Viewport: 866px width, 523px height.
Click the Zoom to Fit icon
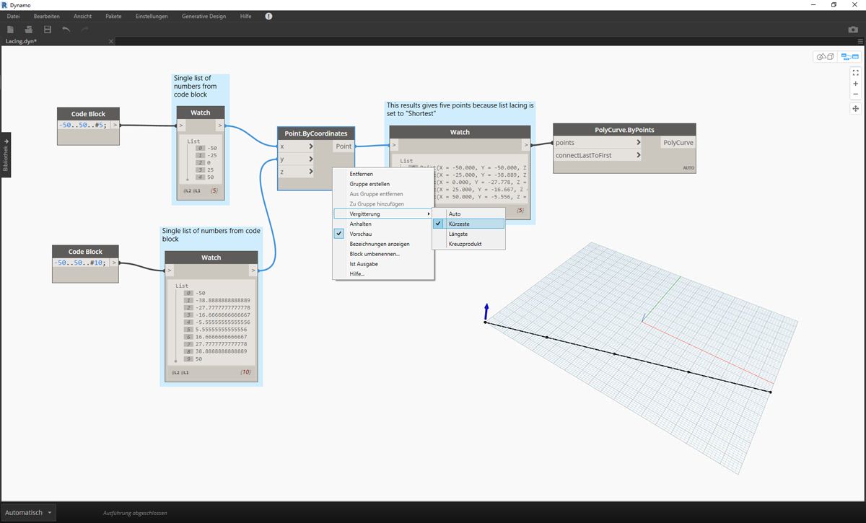tap(855, 73)
